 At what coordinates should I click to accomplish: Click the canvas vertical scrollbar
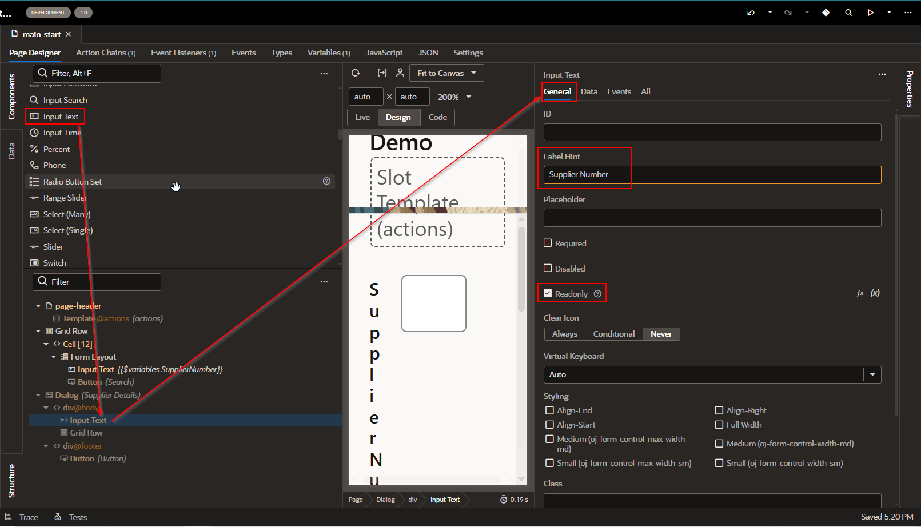(x=521, y=269)
